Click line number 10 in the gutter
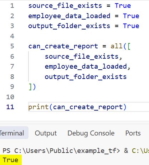Image resolution: width=149 pixels, height=165 pixels. pos(10,97)
